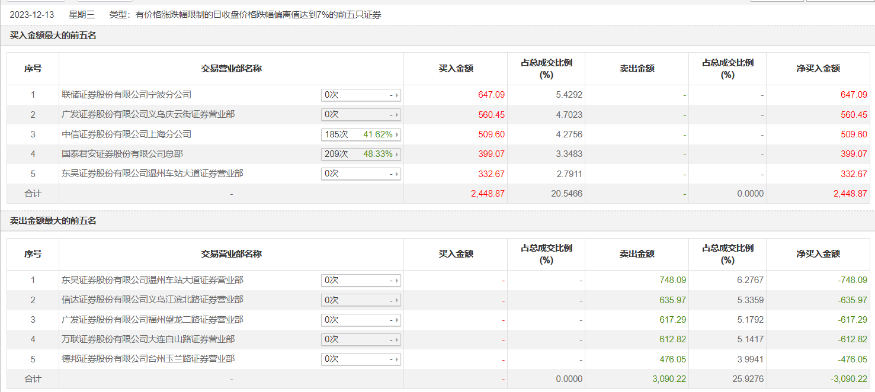Click the 德邦证券台州玉兰路证券营业部 name

[148, 359]
